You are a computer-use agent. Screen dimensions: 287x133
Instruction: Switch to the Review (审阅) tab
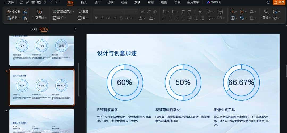(x=151, y=2)
